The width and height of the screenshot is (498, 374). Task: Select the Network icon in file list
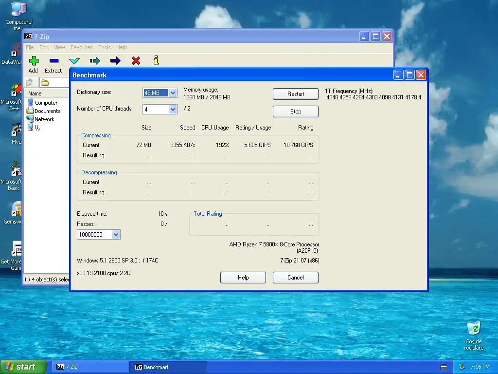[x=30, y=119]
